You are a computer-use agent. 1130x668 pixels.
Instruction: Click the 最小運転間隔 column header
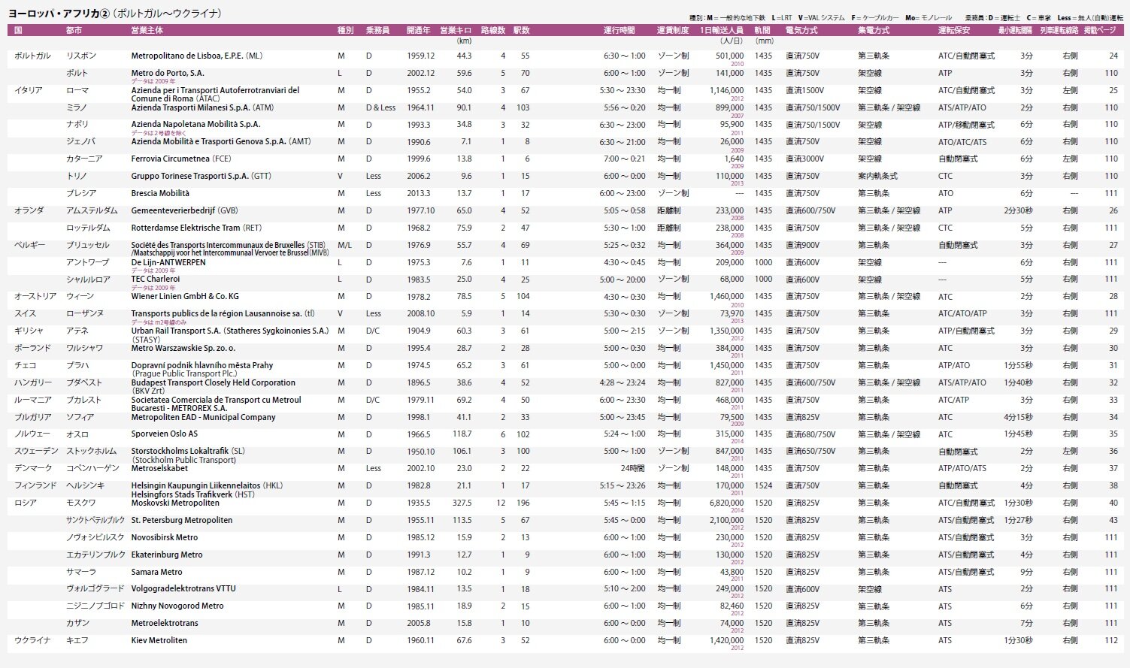pos(1016,30)
